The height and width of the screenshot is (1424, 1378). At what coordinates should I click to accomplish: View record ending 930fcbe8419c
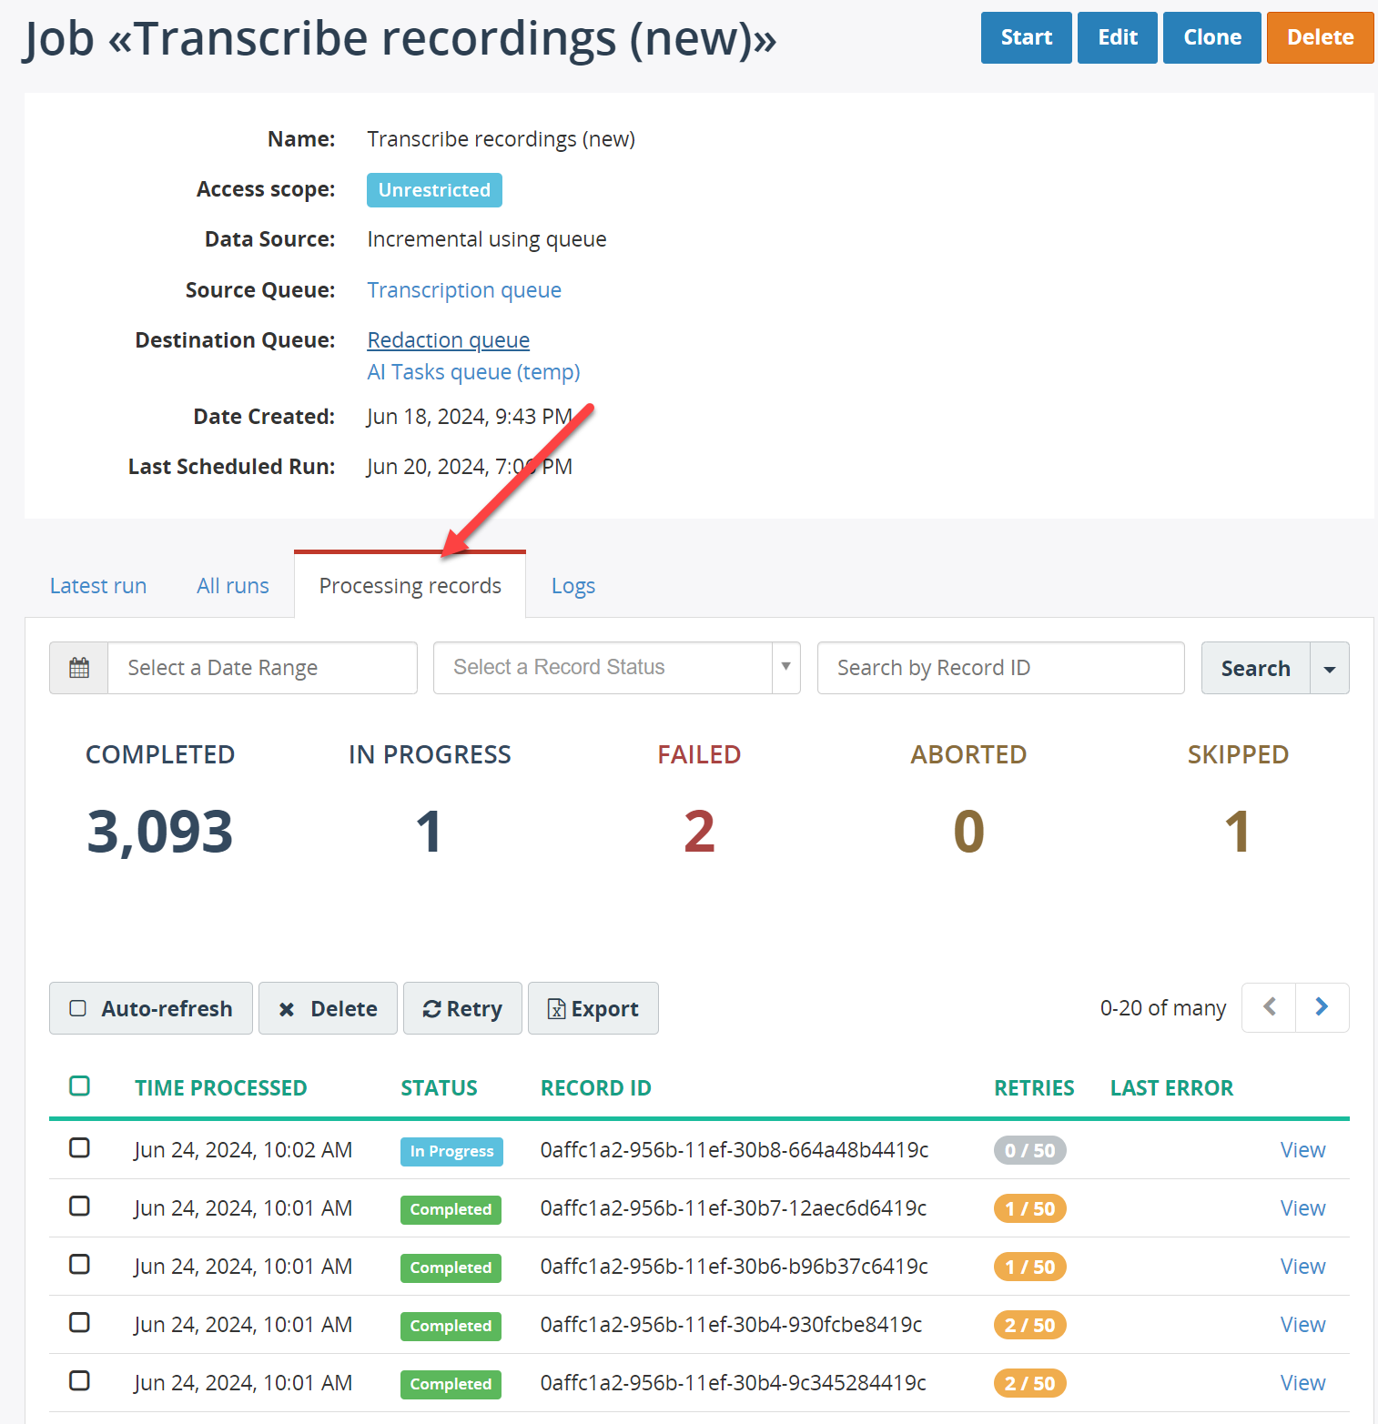click(1302, 1325)
